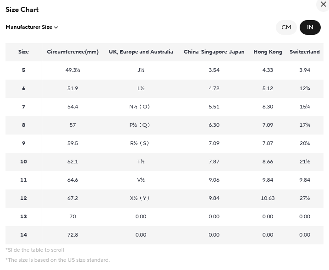The image size is (329, 270).
Task: Click the 'Slide the table to scroll' note
Action: (x=35, y=250)
